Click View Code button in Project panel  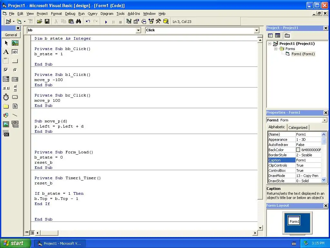coord(270,36)
